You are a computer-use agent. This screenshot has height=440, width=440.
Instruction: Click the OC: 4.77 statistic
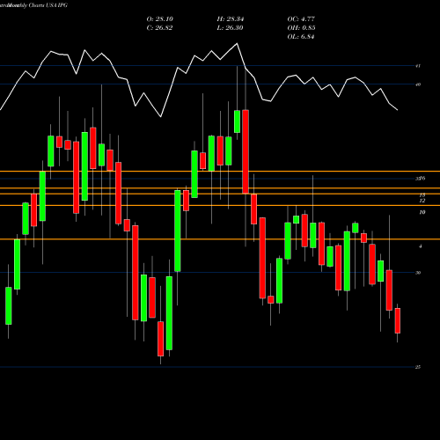pos(301,19)
